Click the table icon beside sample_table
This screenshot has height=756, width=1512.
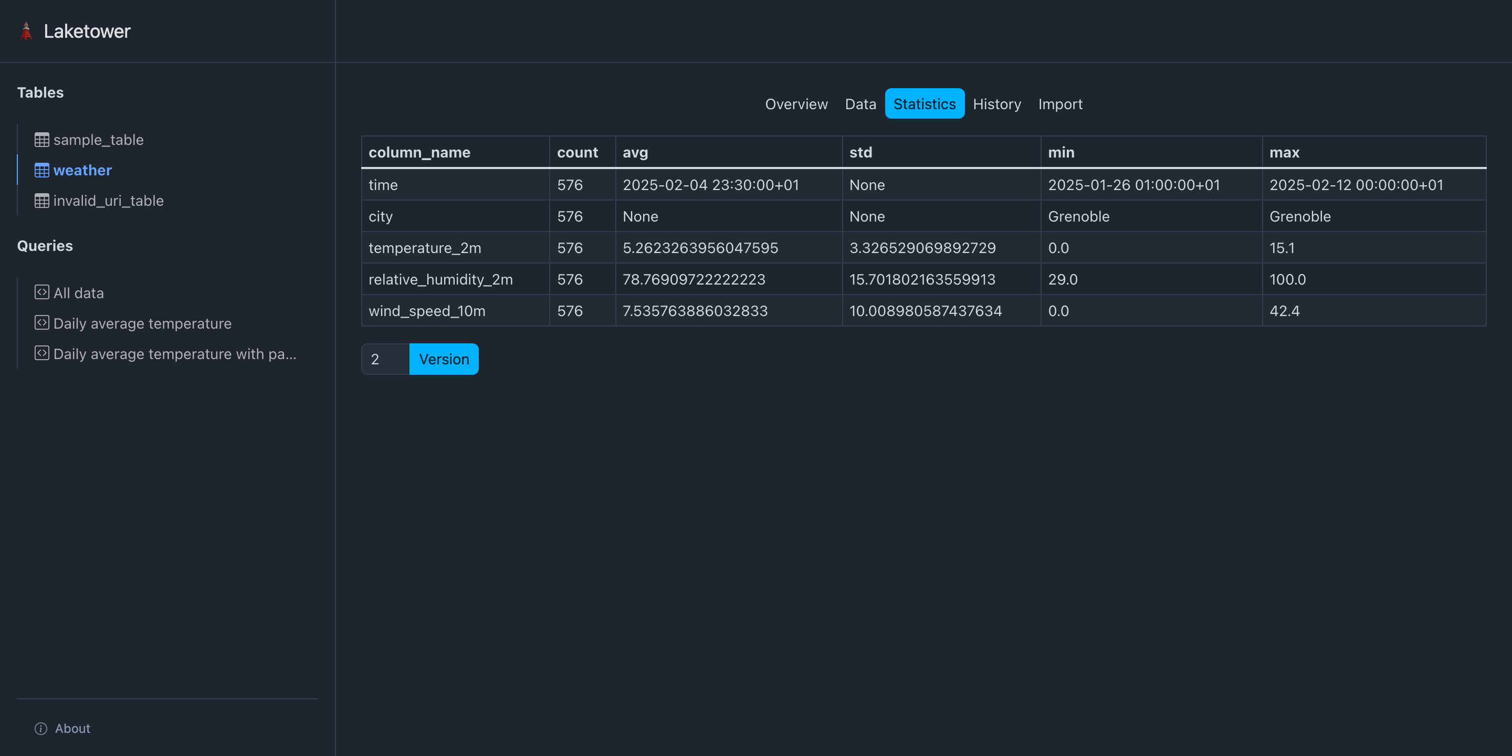click(x=41, y=139)
